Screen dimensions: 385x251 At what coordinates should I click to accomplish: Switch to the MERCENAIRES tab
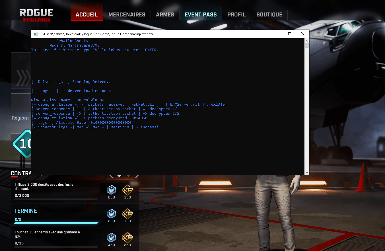tap(127, 14)
